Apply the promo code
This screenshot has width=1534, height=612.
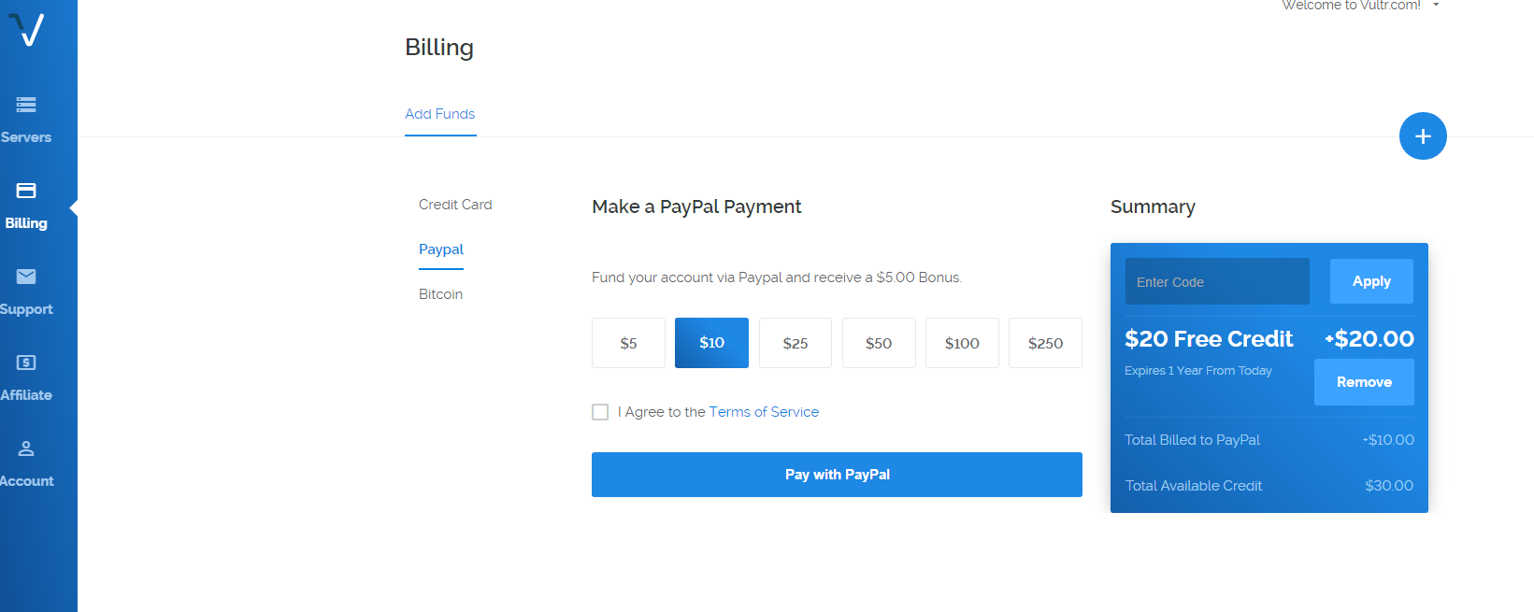(1371, 281)
